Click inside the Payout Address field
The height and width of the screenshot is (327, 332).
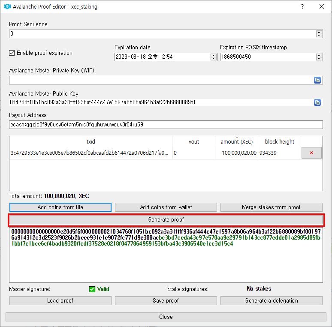point(166,125)
